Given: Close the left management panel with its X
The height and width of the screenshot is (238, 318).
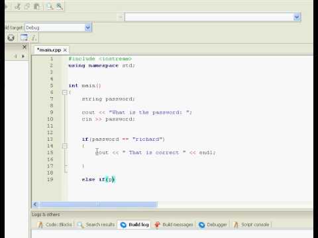Looking at the screenshot, I should coord(25,47).
